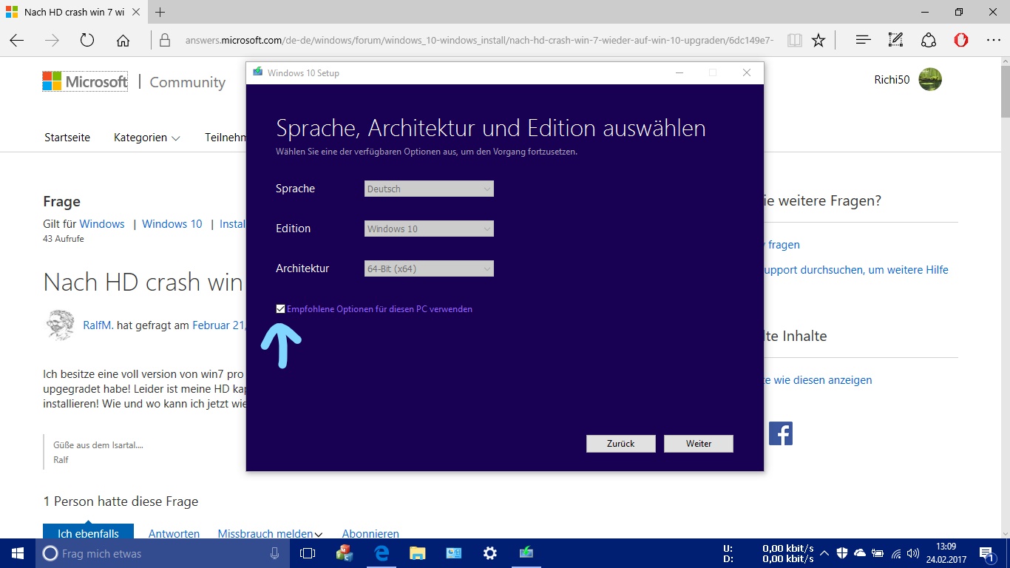The image size is (1010, 568).
Task: Go back with the browser back arrow
Action: click(16, 41)
